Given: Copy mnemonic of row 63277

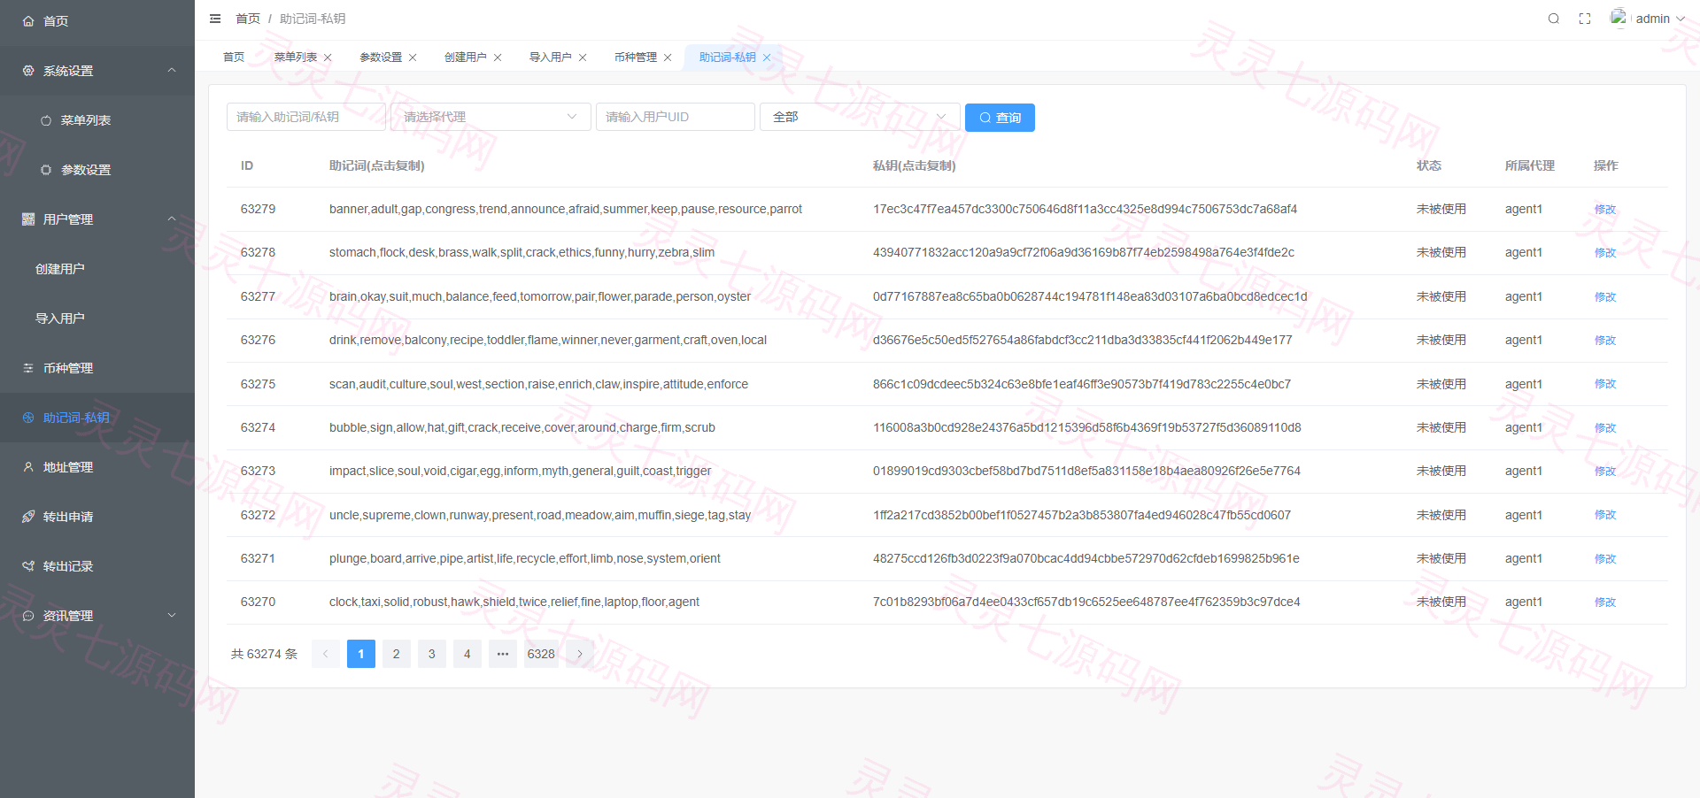Looking at the screenshot, I should tap(540, 296).
